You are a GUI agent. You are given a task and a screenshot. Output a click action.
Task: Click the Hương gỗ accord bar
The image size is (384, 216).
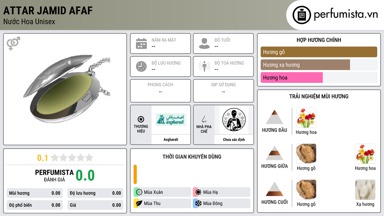tap(319, 52)
